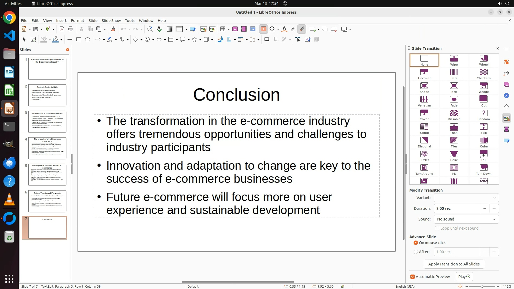Pick the Cube transition icon

tap(483, 142)
